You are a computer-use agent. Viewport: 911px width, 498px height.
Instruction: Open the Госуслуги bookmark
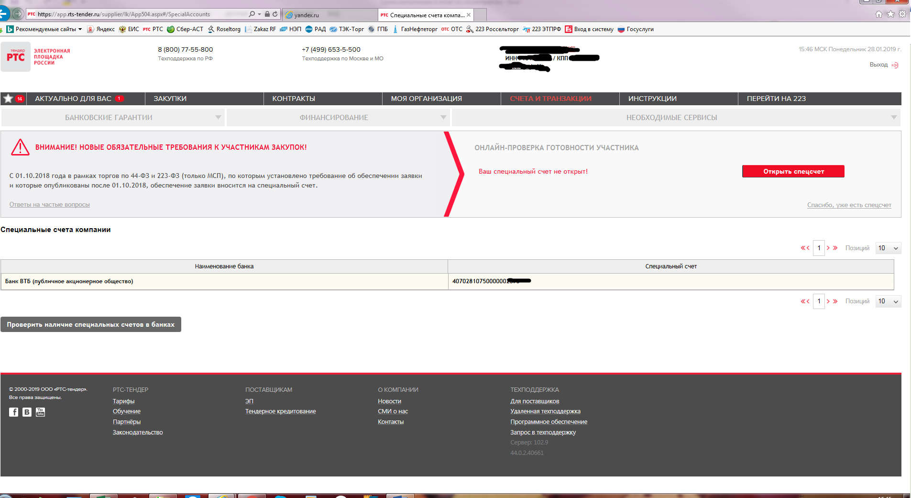click(x=636, y=29)
